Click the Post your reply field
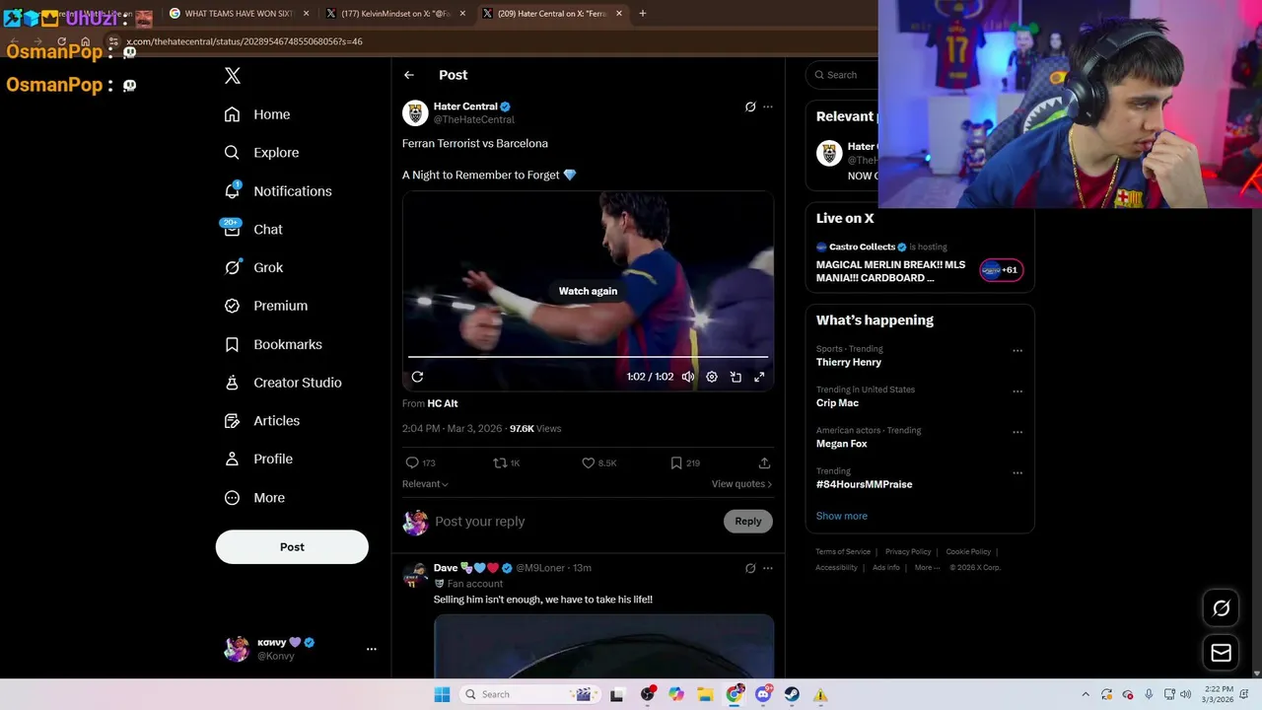The height and width of the screenshot is (710, 1262). click(577, 522)
